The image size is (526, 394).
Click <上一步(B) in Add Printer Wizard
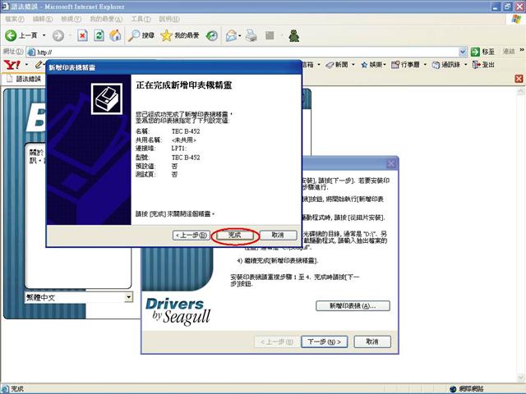point(191,236)
